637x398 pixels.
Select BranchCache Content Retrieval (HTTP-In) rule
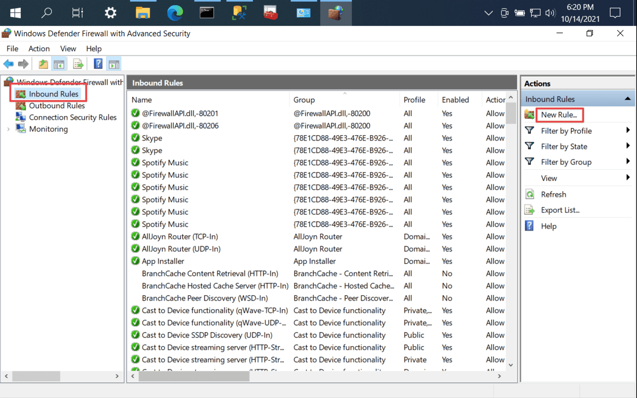tap(210, 274)
